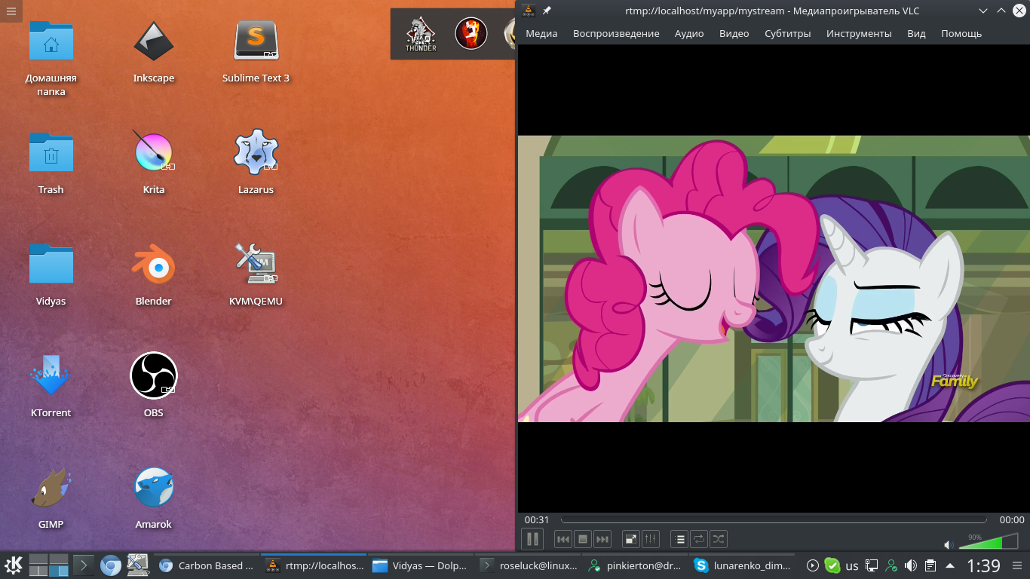
Task: Toggle the VLC playlist view
Action: click(679, 539)
